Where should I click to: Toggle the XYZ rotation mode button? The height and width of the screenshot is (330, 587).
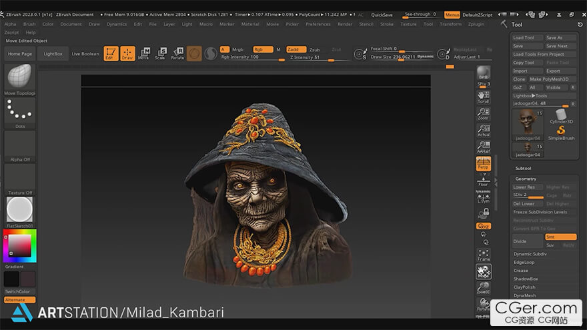point(484,226)
